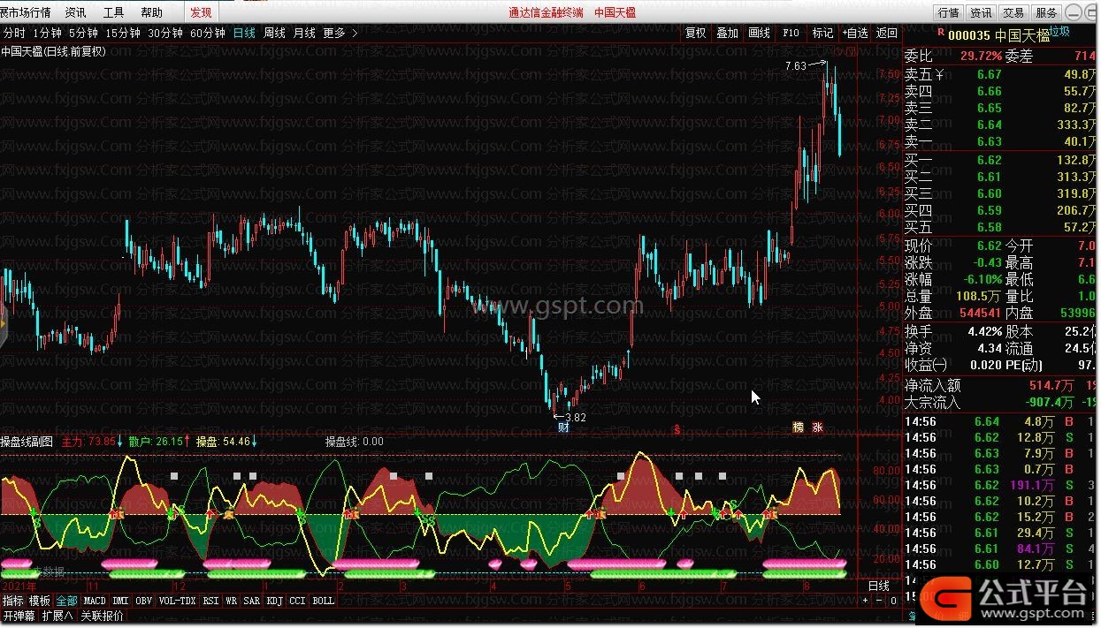Open the 资讯 menu in the menu bar
The height and width of the screenshot is (628, 1101).
tap(76, 12)
